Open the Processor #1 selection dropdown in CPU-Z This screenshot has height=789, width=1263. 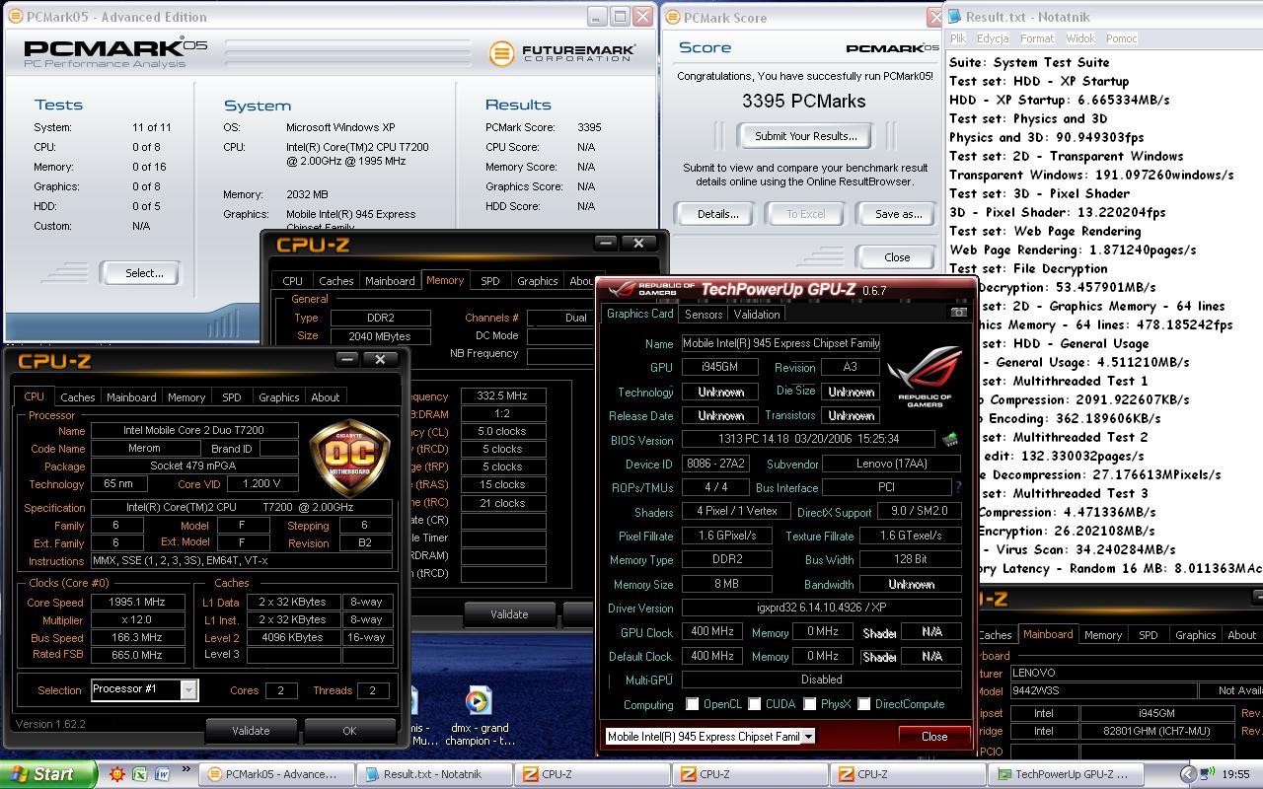coord(188,689)
